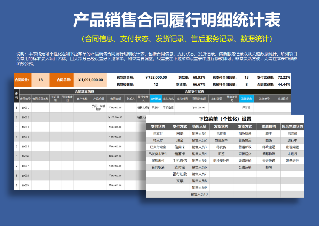
Task: Select the contract total ¥1,091,000.00 cell
Action: (90, 80)
